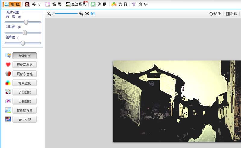Set zoom to 1:1 actual size

pyautogui.click(x=92, y=14)
